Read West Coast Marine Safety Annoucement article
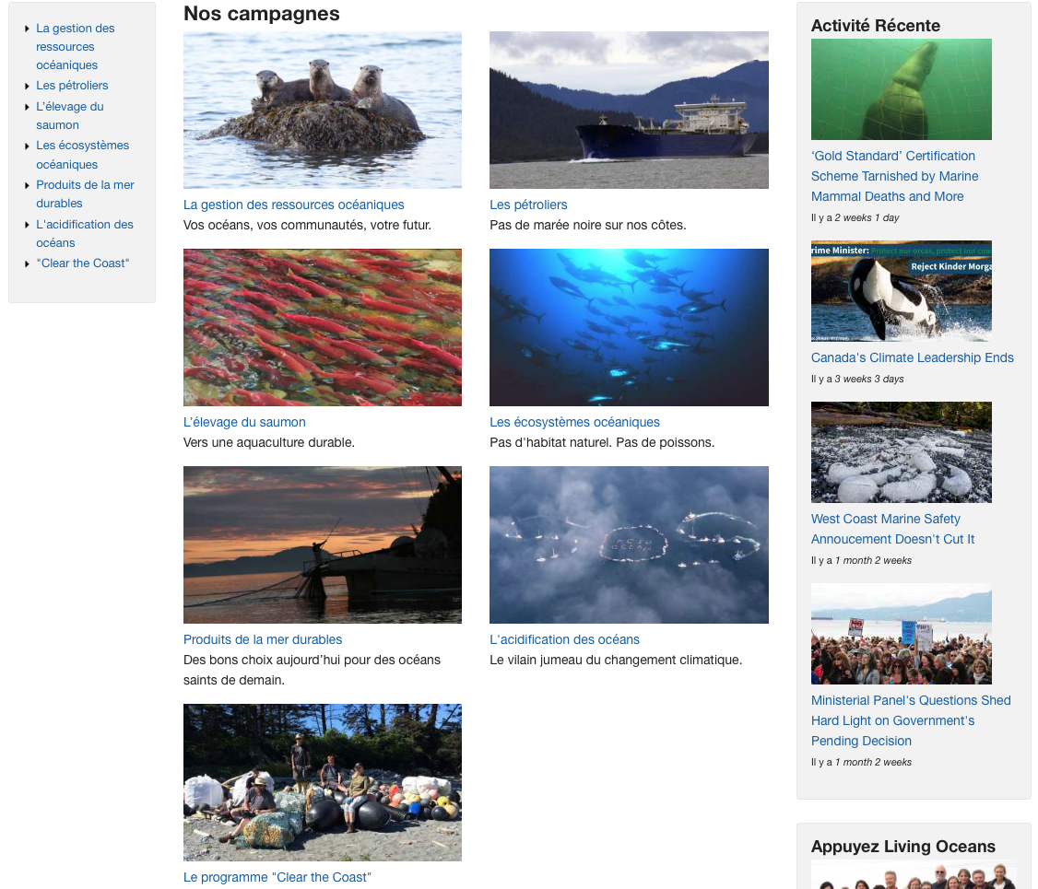 [x=892, y=529]
